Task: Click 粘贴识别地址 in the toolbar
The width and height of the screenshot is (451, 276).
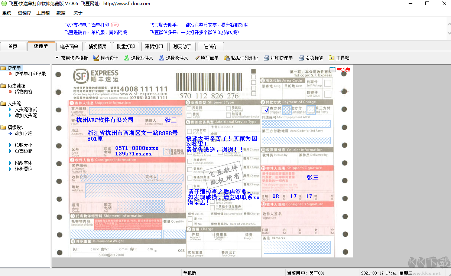Action: pos(241,58)
